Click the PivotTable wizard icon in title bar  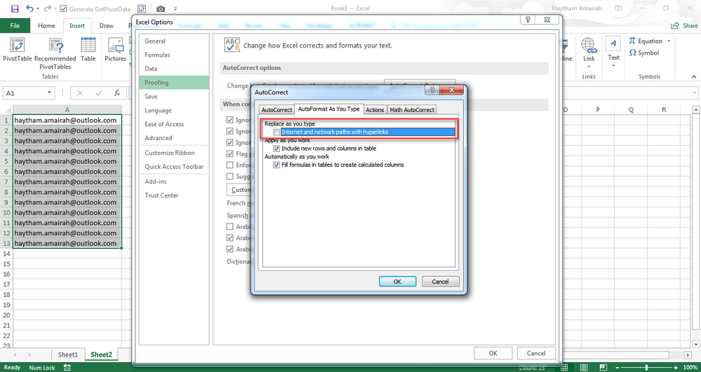[142, 8]
